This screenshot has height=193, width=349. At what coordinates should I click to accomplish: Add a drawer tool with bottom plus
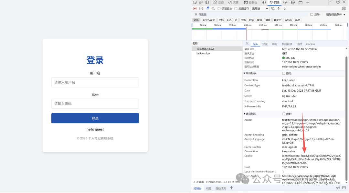[x=231, y=188]
